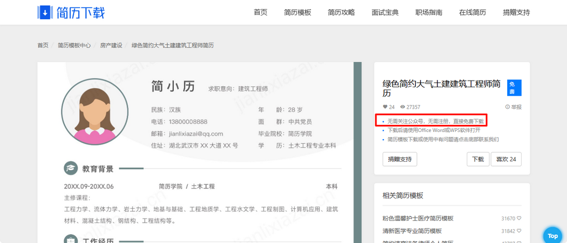The image size is (567, 243).
Task: Click the 土木工程专业本科 education value
Action: click(x=312, y=146)
